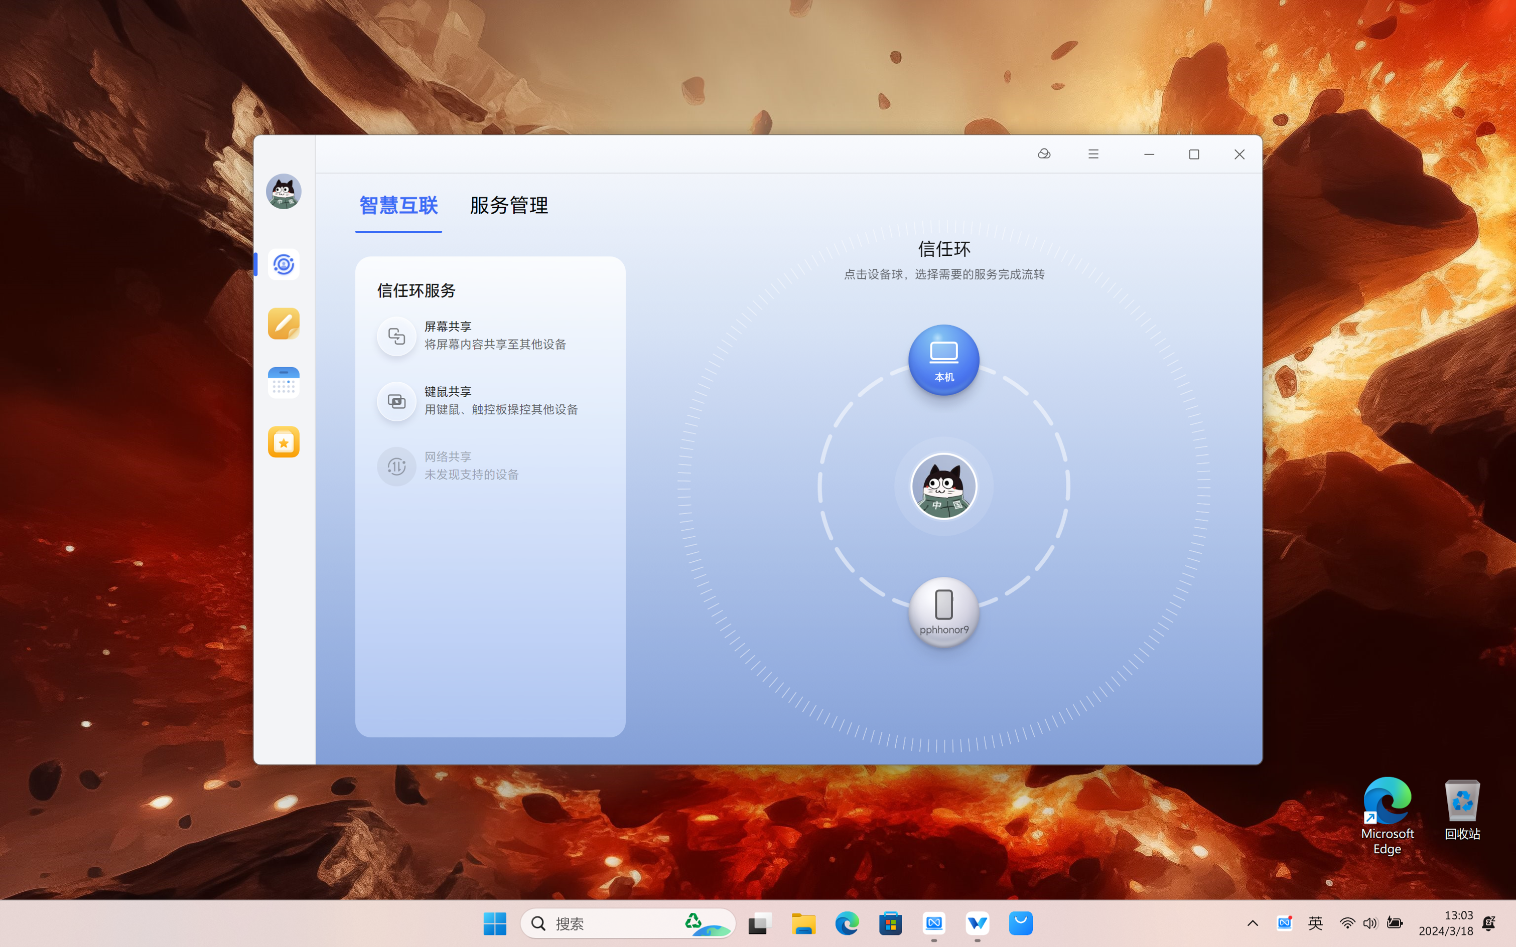Click the pen/edit tool icon in sidebar

pos(283,323)
